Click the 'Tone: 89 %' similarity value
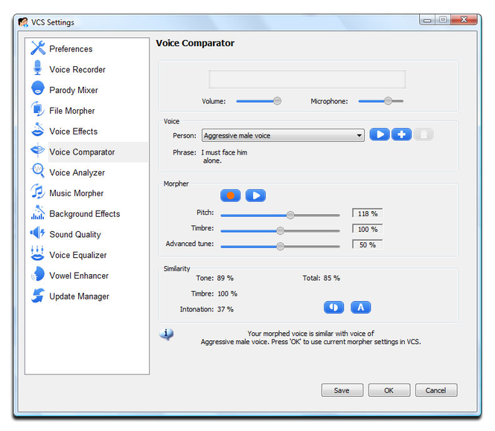The image size is (495, 431). pyautogui.click(x=214, y=278)
